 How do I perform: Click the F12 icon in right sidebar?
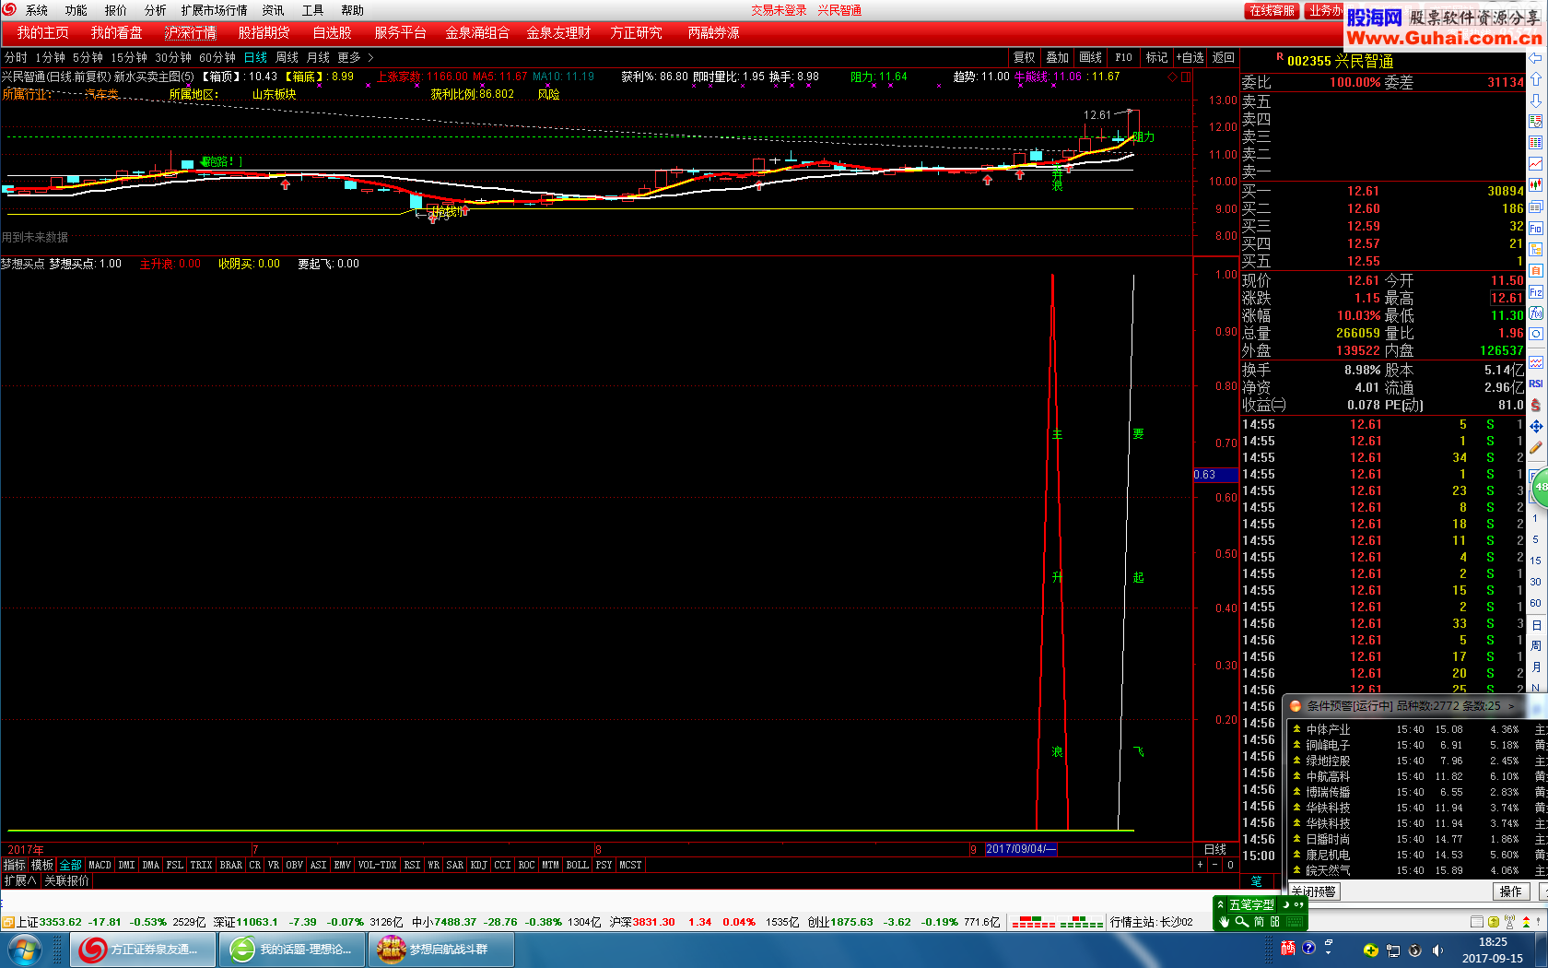point(1535,292)
